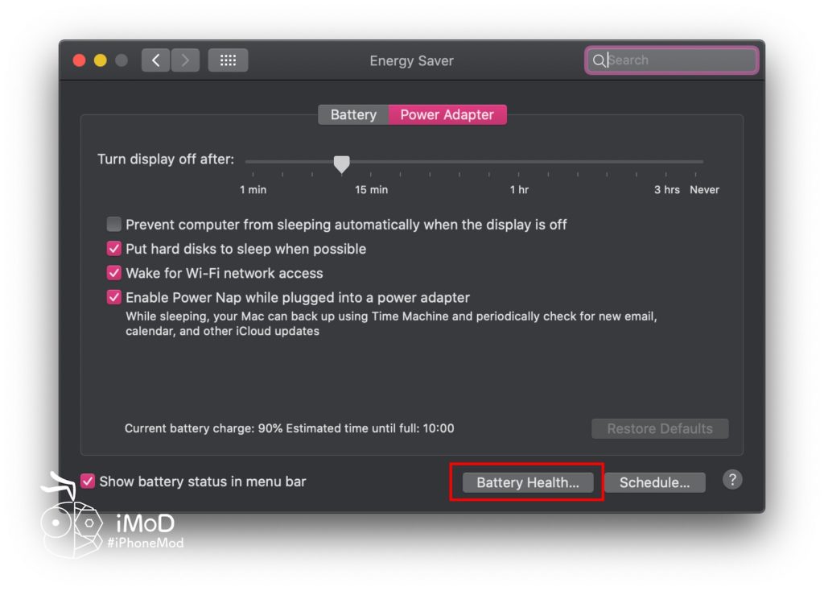Uncheck Put hard disks to sleep

pos(114,249)
